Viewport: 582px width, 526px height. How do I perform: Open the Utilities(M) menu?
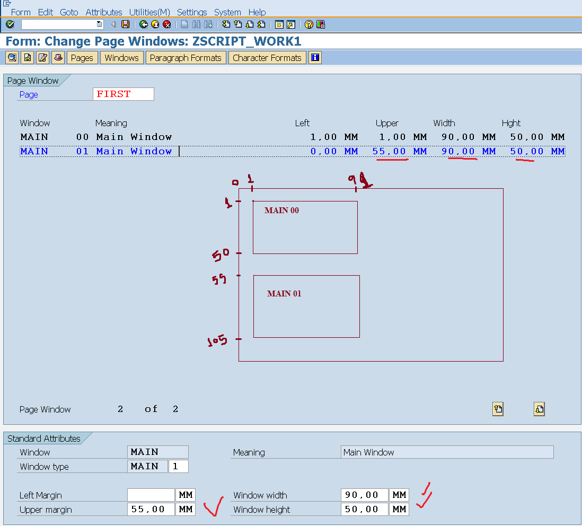click(x=149, y=12)
